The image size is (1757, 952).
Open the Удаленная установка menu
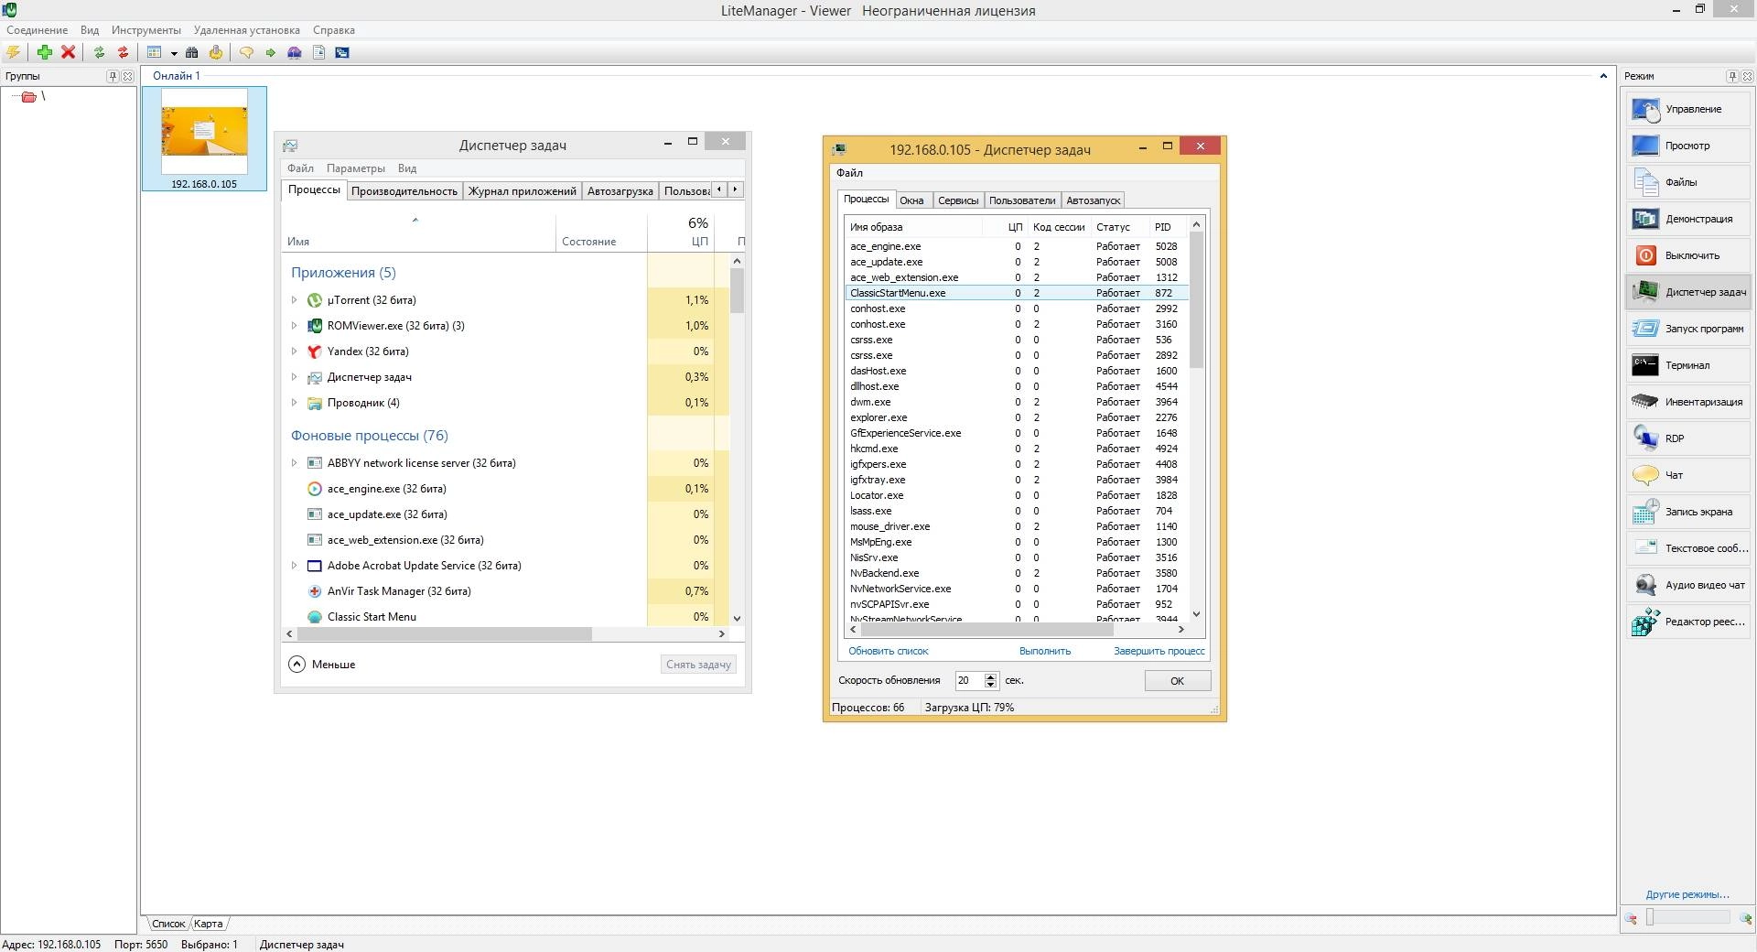tap(246, 30)
